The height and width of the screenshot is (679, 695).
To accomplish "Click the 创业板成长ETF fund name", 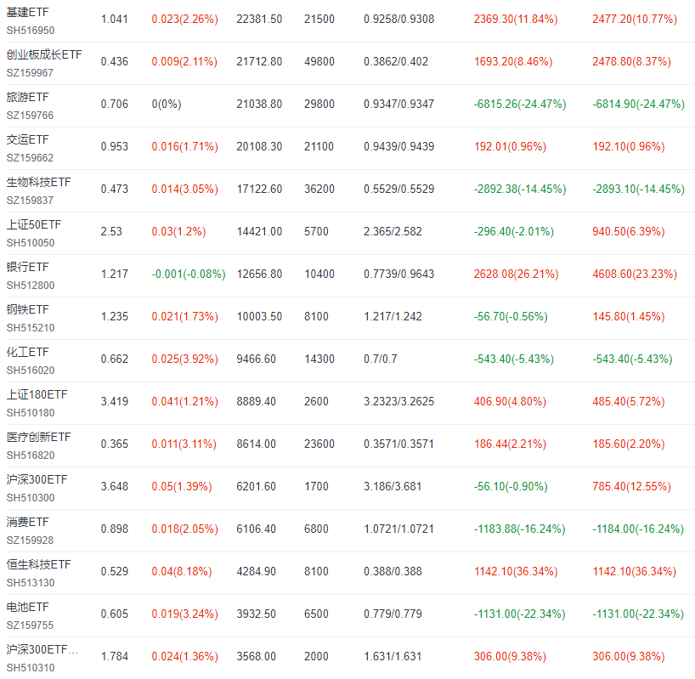I will 44,54.
